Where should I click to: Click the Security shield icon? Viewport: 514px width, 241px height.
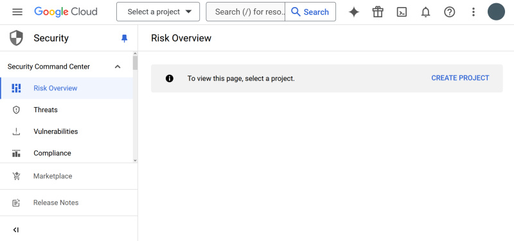[16, 38]
